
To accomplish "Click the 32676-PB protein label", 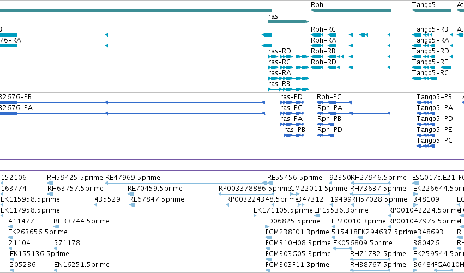I will (x=16, y=97).
